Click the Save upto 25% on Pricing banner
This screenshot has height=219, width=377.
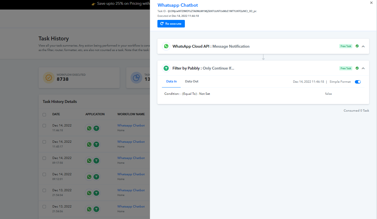click(121, 4)
